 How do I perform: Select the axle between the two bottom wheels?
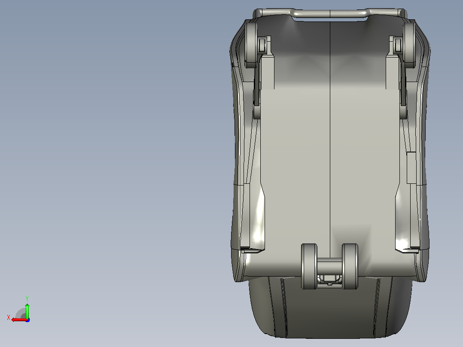329,265
